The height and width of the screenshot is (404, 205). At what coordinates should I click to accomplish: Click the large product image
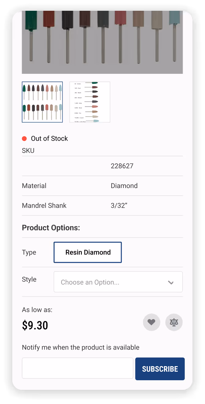(x=102, y=42)
